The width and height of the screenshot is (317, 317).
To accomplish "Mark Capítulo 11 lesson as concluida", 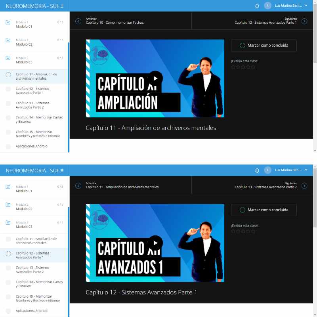I will point(264,45).
